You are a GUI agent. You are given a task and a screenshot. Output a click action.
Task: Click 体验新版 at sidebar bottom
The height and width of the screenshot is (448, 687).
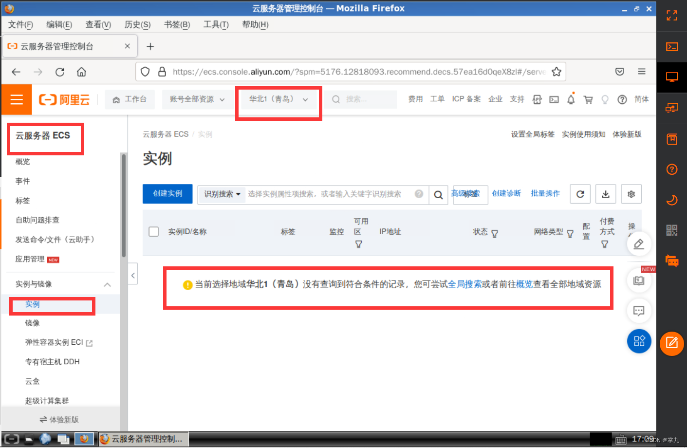tap(59, 419)
